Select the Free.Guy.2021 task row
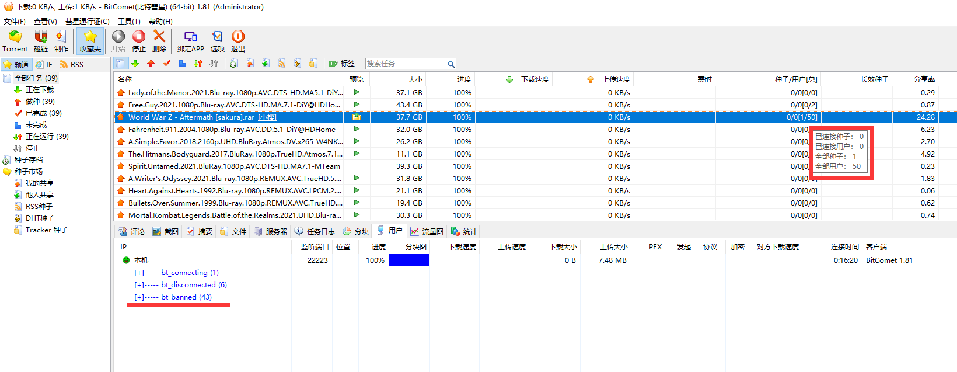 click(x=535, y=105)
